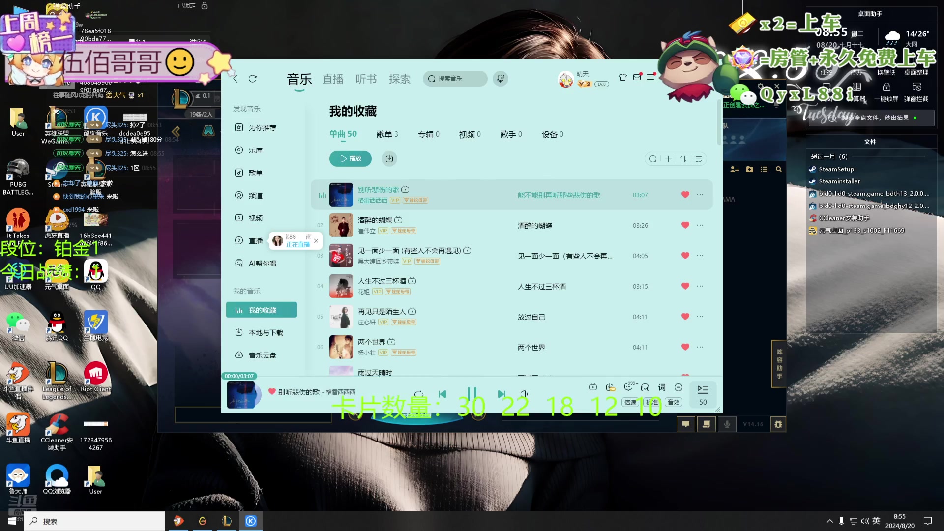Open 本地与下载 in the sidebar

click(x=262, y=333)
